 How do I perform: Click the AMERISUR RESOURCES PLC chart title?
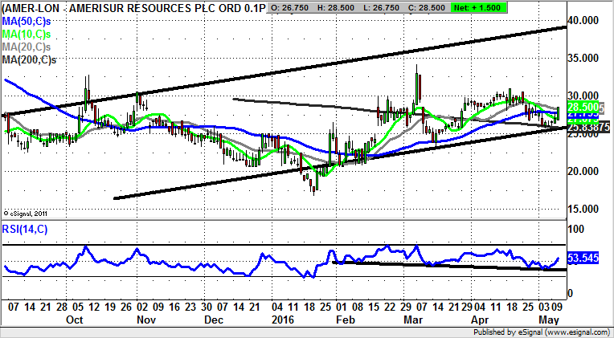[133, 7]
